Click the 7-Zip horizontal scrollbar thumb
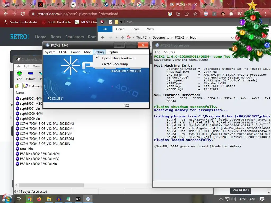Viewport: 271px width, 203px height. pyautogui.click(x=51, y=185)
